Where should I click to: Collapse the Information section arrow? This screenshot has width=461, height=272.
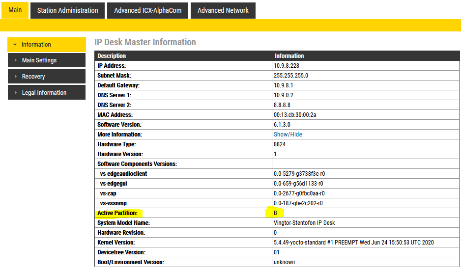click(x=15, y=45)
